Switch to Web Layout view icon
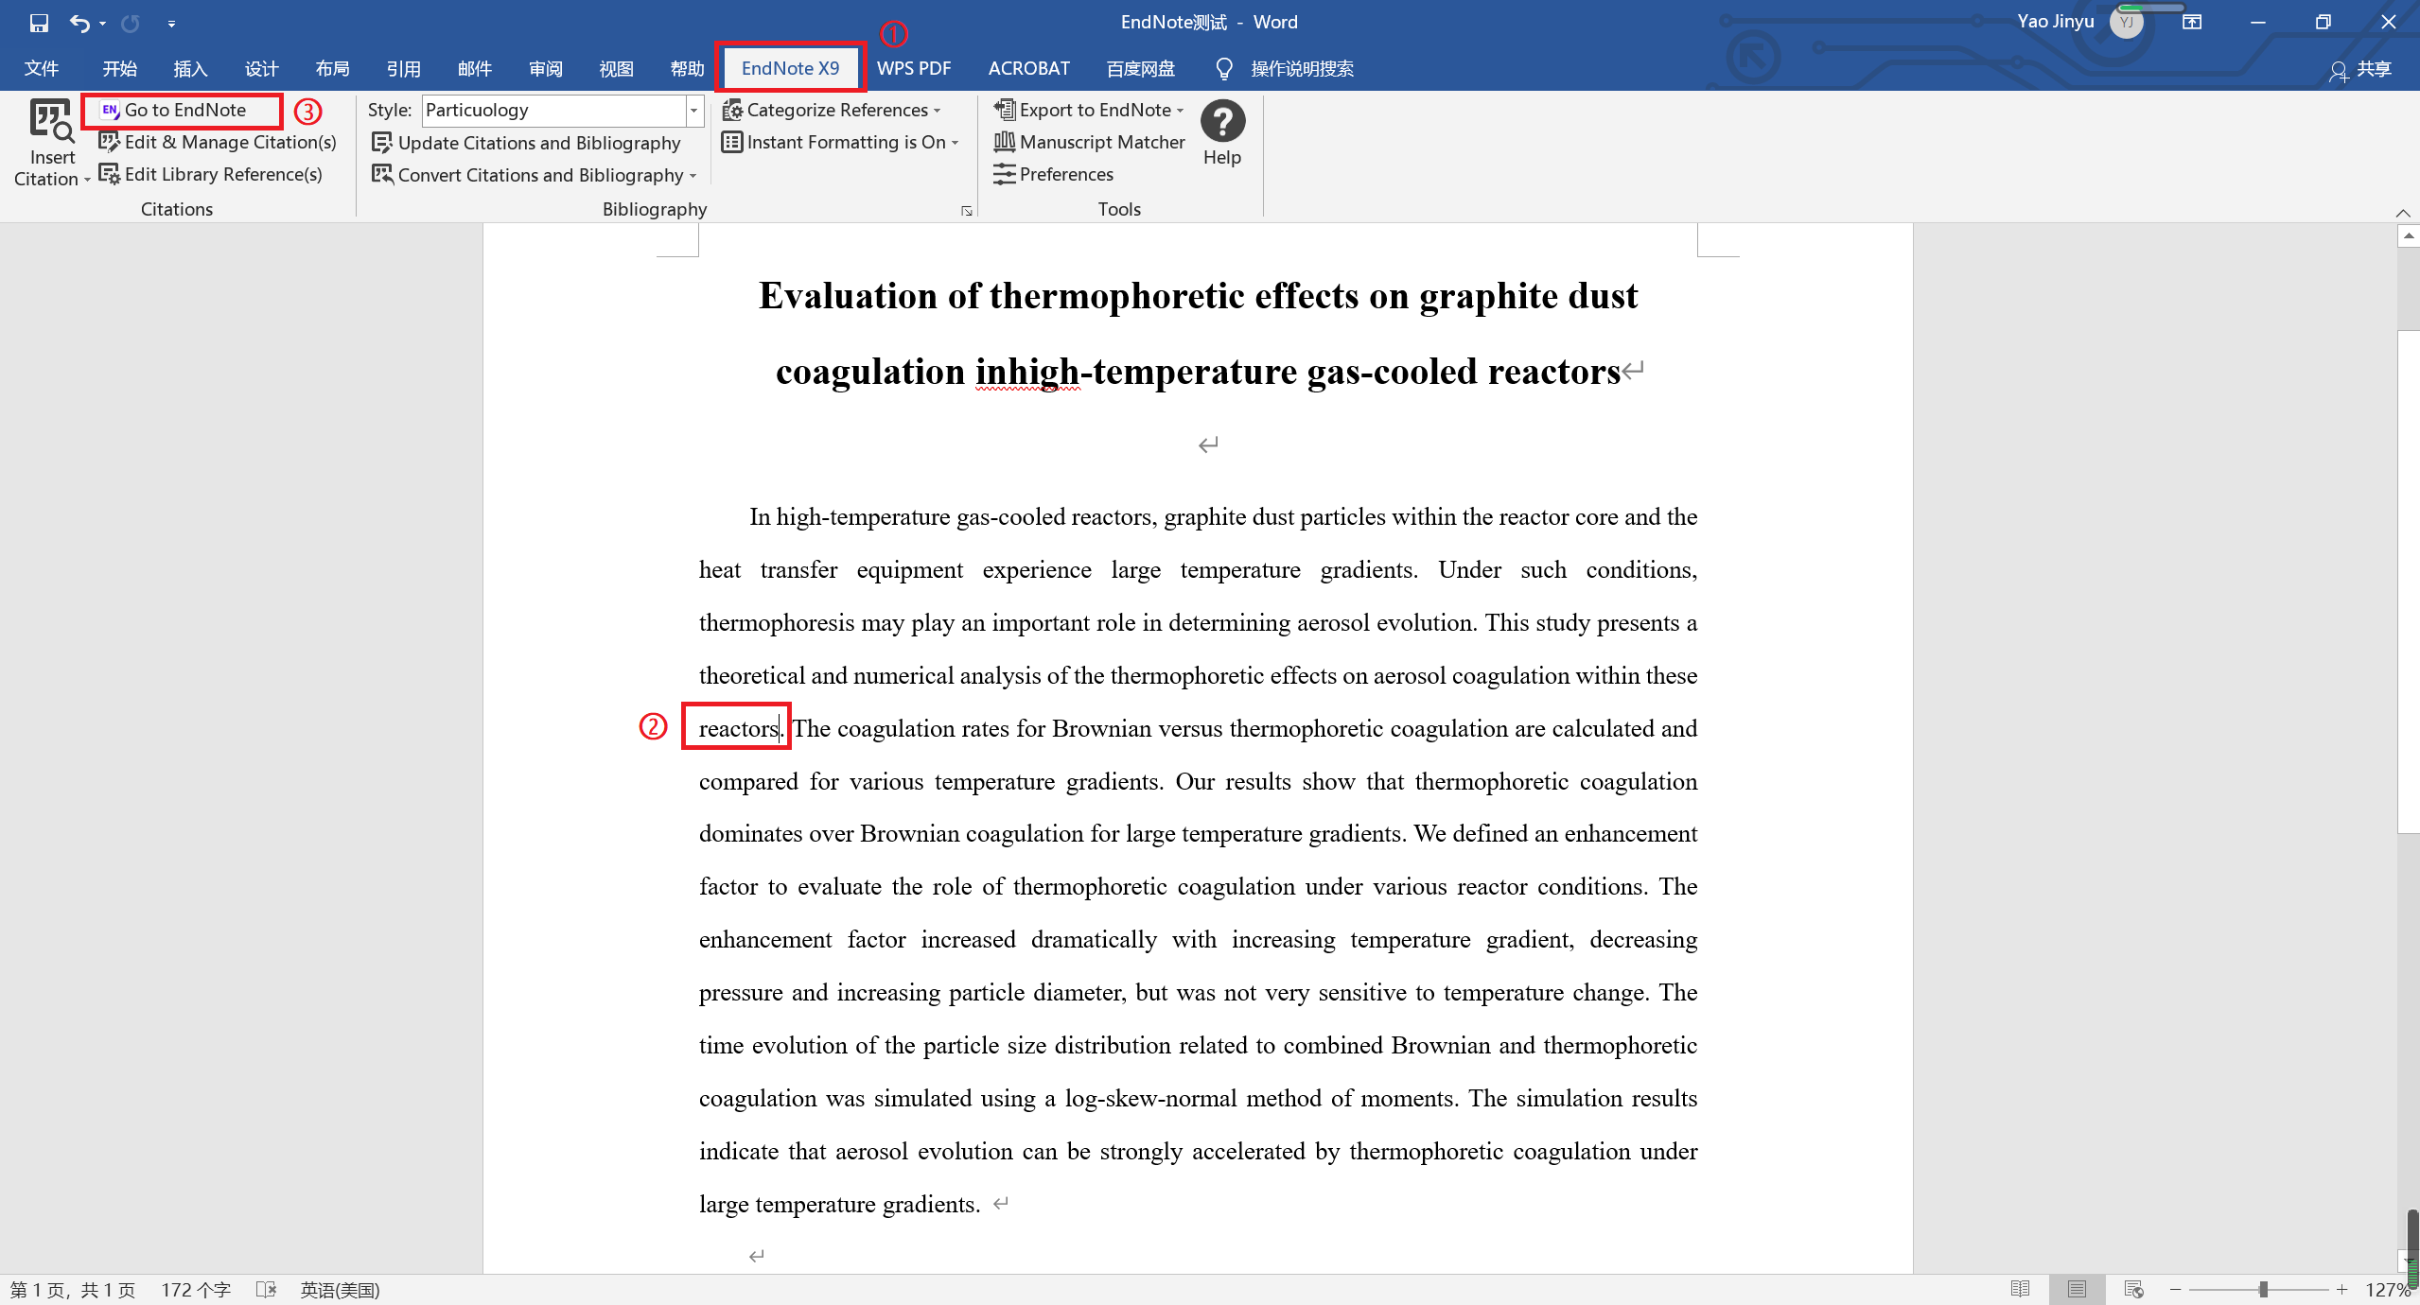Screen dimensions: 2420x1305 click(2133, 1289)
